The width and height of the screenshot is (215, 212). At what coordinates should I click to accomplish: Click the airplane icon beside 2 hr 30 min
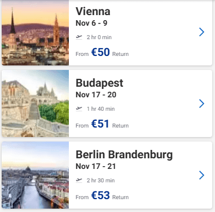click(79, 181)
